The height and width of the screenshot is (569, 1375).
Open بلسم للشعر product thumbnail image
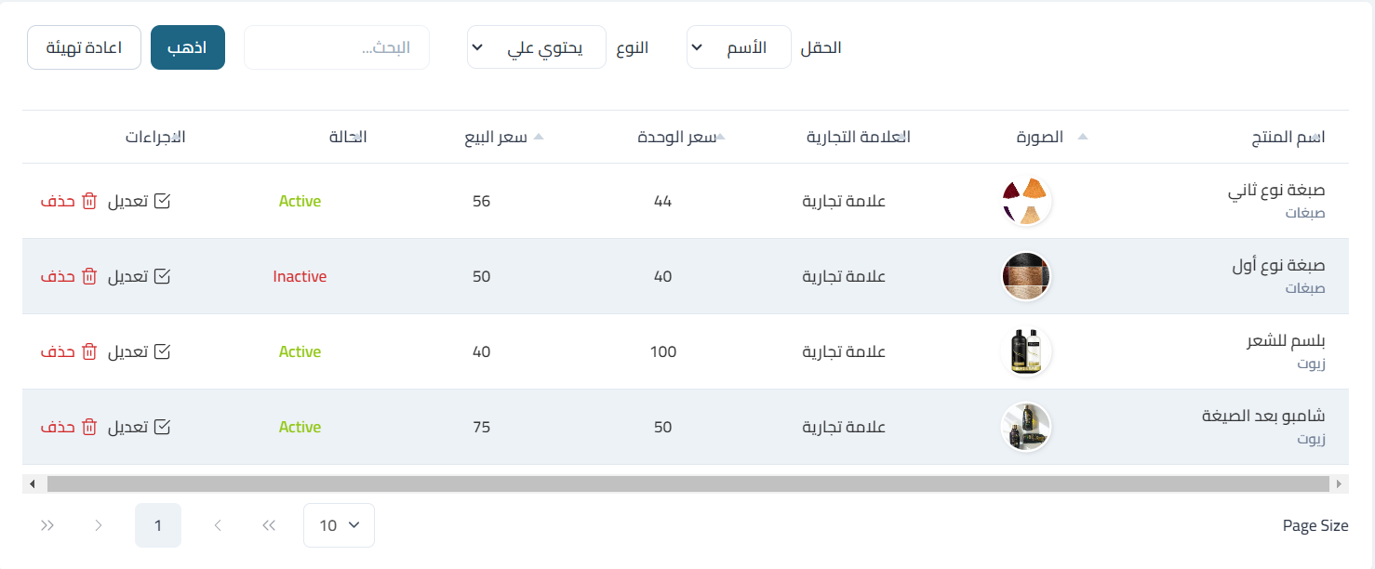[1026, 351]
